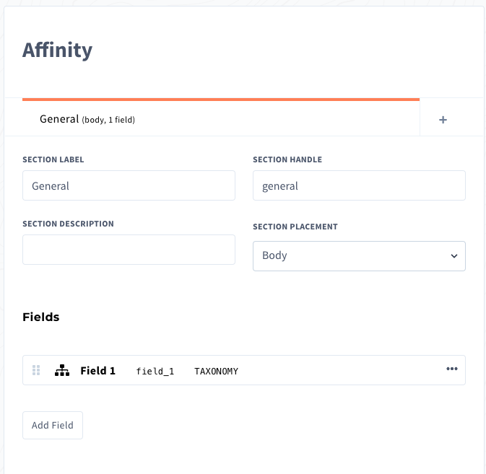Click the taxonomy hierarchy icon on Field 1

pyautogui.click(x=62, y=371)
